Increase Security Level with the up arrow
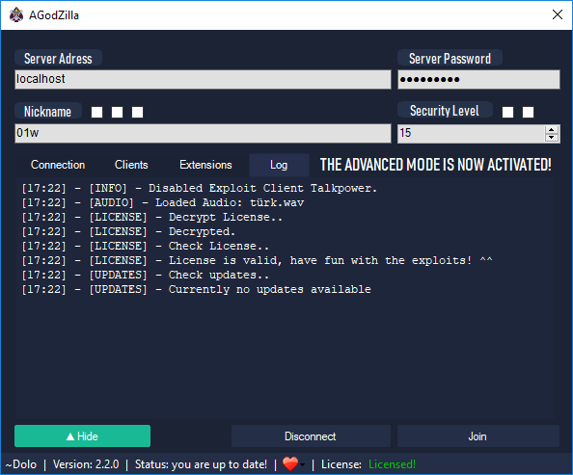The image size is (573, 475). click(552, 130)
